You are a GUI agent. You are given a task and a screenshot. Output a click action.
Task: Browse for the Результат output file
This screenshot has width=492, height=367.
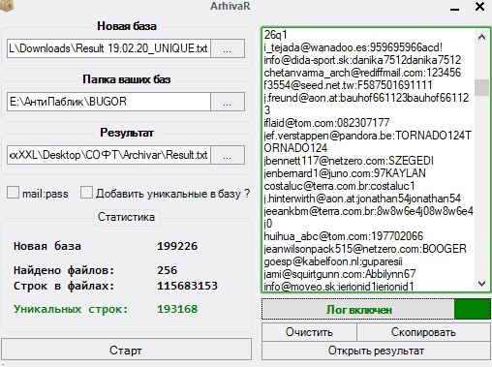pos(228,155)
